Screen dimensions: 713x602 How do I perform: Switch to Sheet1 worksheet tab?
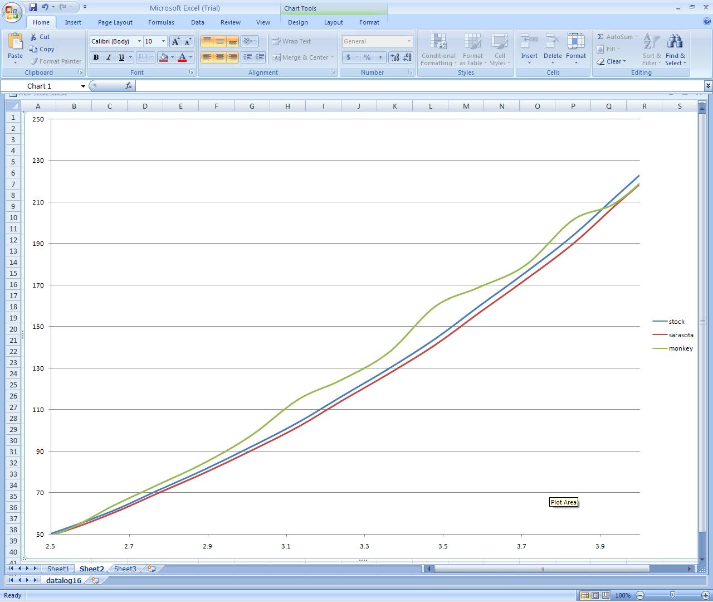pyautogui.click(x=58, y=569)
